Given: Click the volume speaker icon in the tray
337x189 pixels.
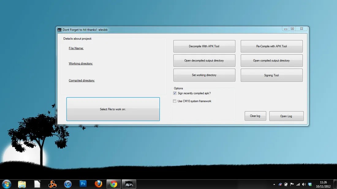Looking at the screenshot, I should [x=304, y=184].
